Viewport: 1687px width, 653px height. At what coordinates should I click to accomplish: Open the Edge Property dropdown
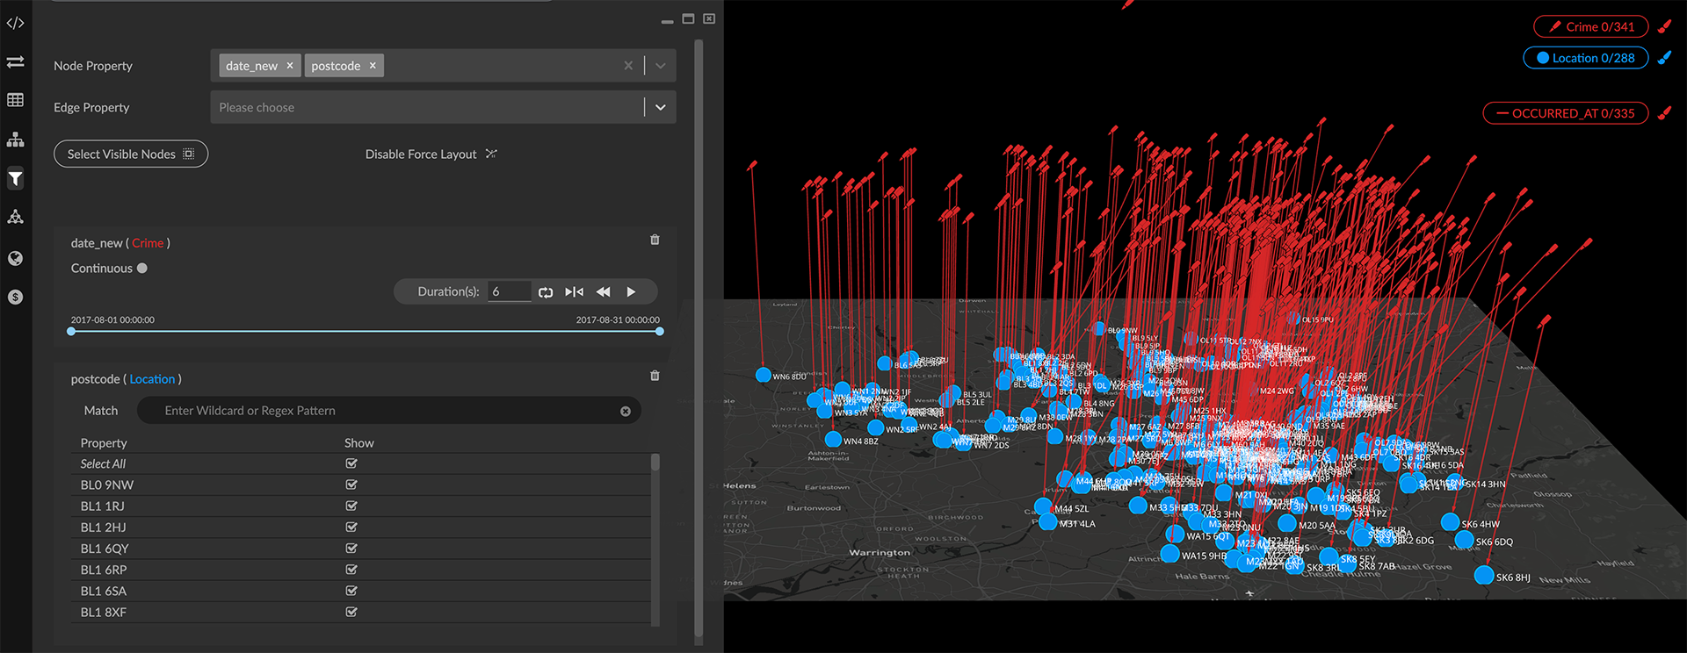coord(661,107)
